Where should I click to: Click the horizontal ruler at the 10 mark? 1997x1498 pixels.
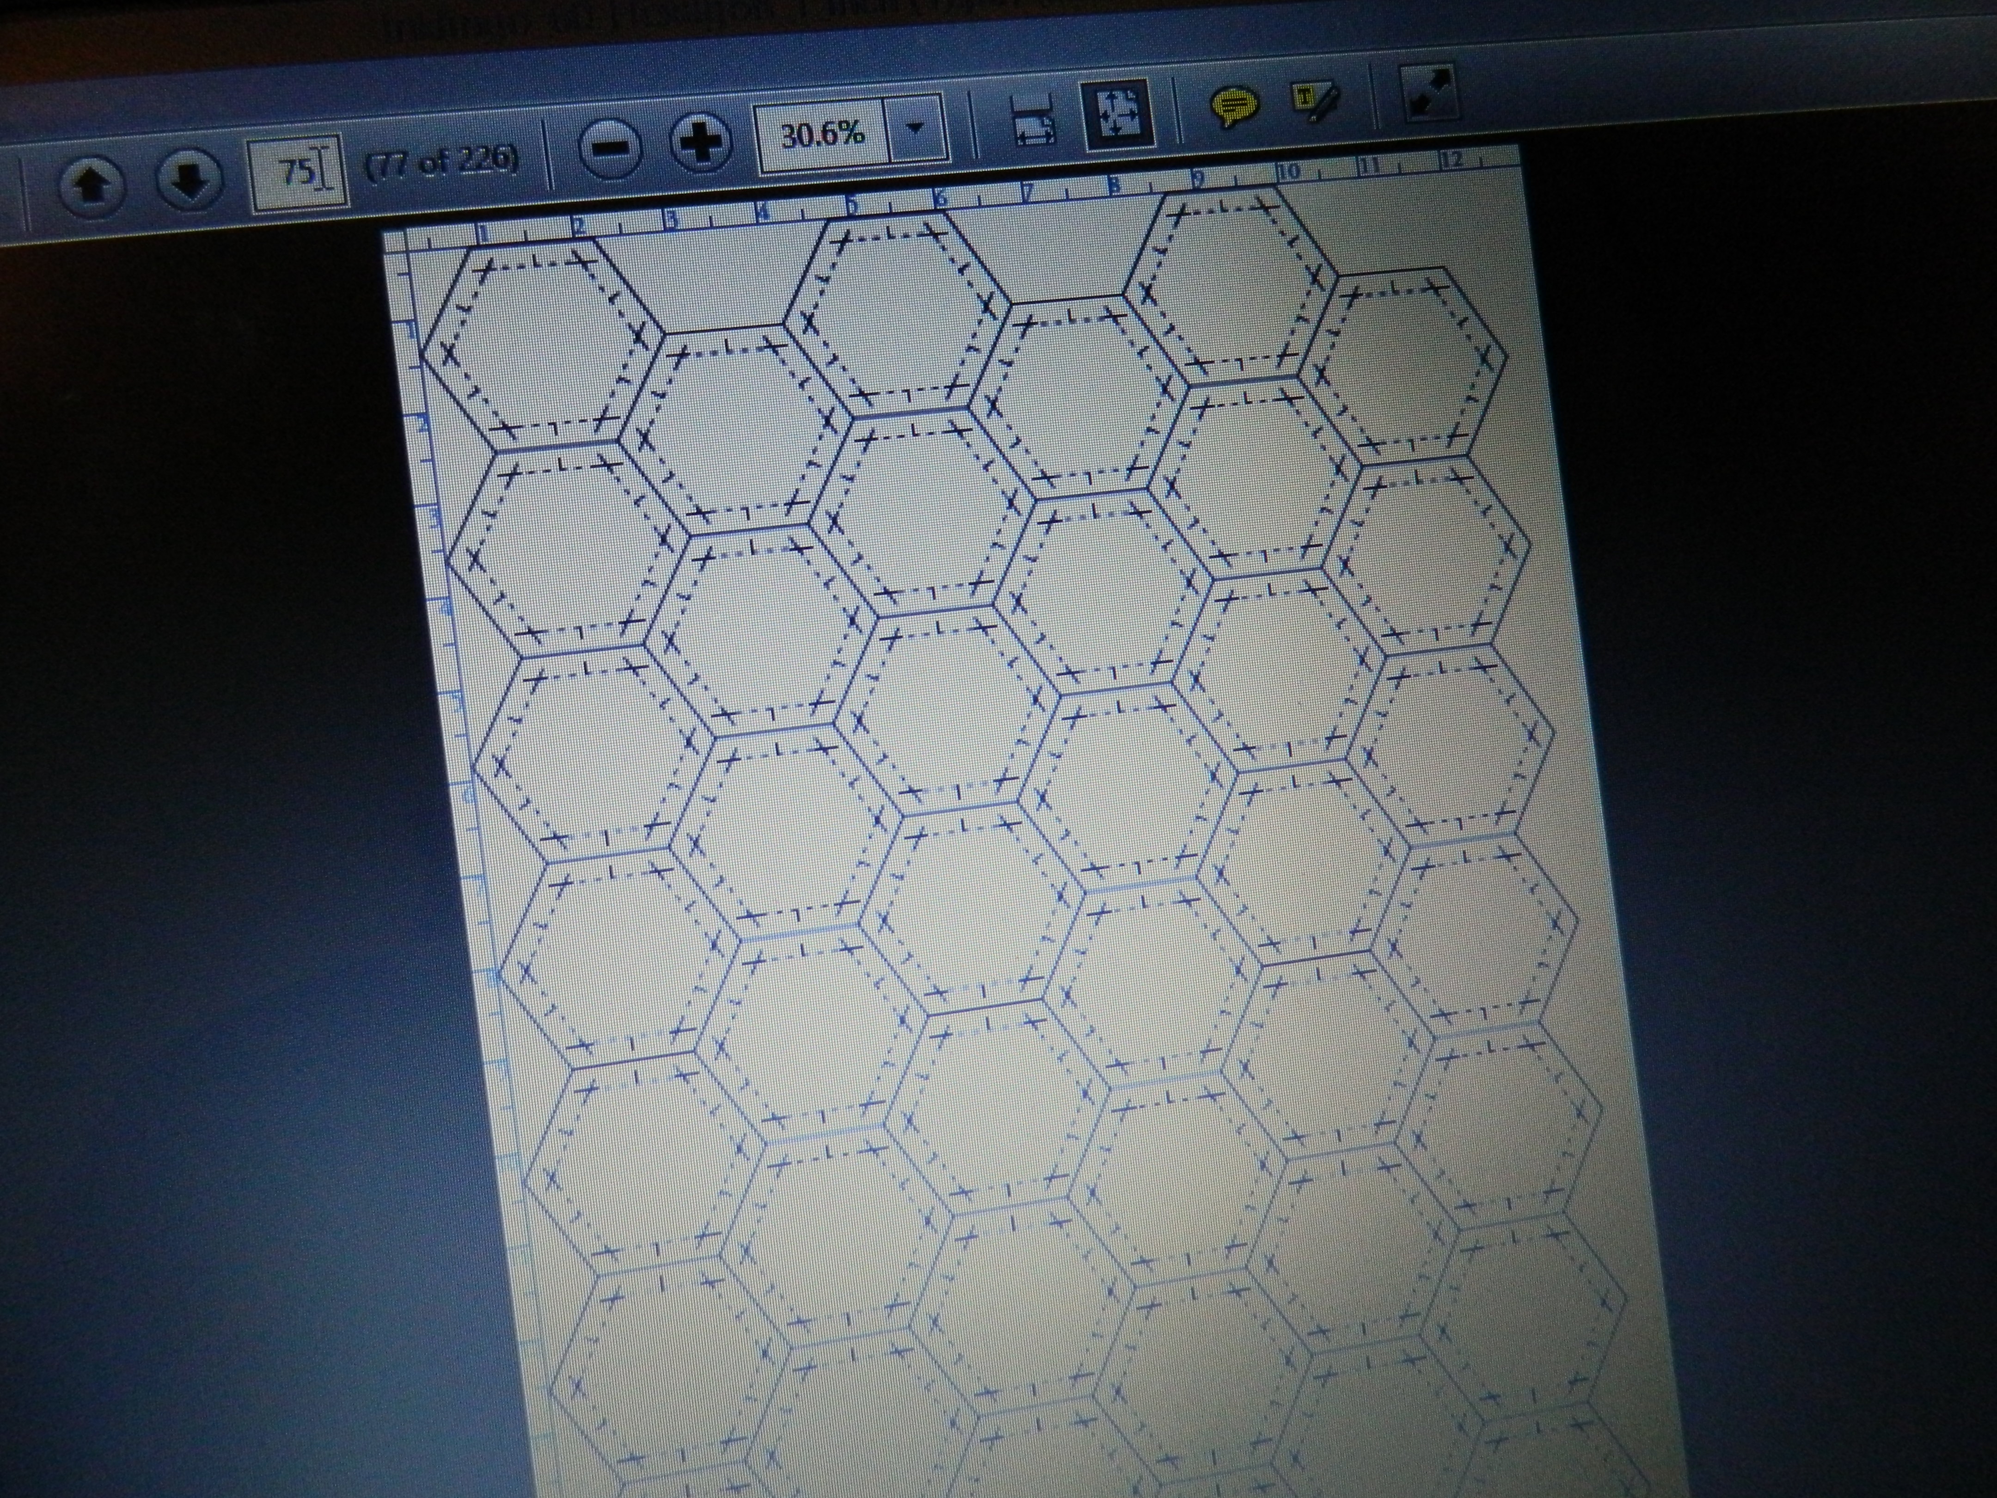click(x=1289, y=170)
